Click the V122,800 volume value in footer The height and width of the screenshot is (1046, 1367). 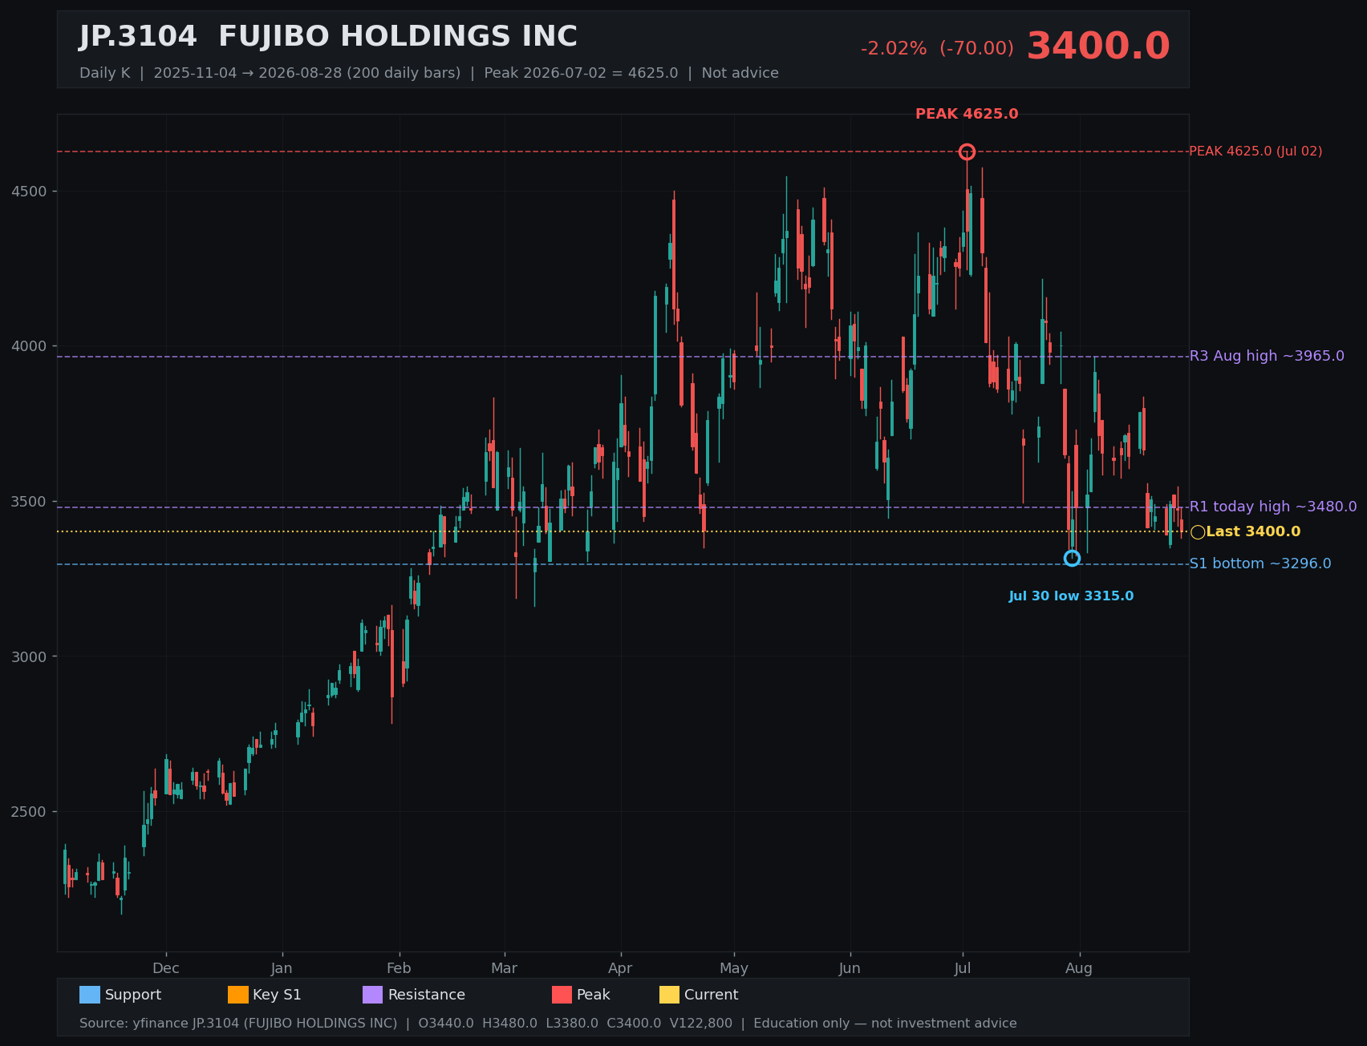tap(701, 1024)
